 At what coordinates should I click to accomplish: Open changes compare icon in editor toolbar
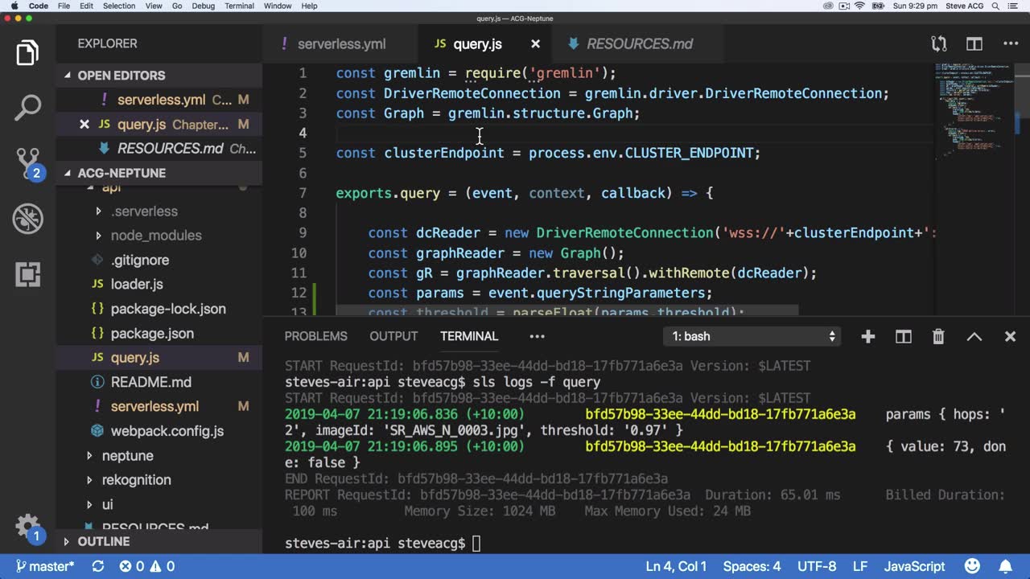[938, 44]
